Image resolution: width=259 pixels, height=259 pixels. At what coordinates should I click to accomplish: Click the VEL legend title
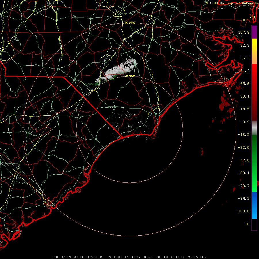253,17
